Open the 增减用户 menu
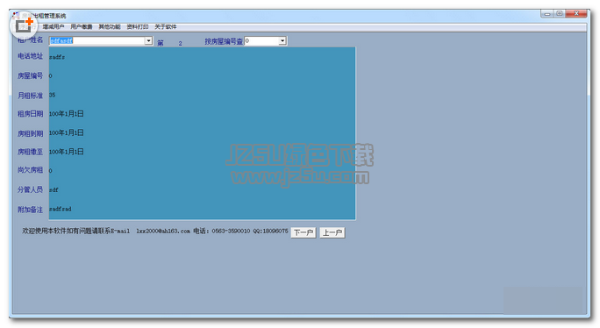 (x=54, y=27)
